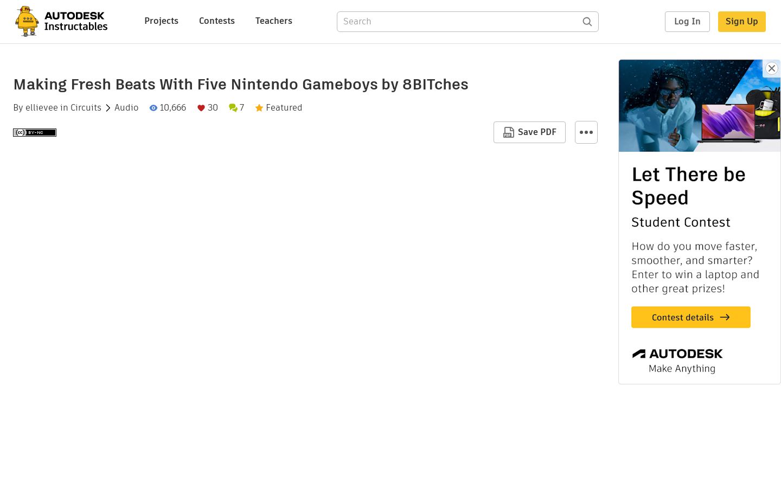Click the comments bubble icon
The width and height of the screenshot is (781, 488).
pyautogui.click(x=233, y=108)
